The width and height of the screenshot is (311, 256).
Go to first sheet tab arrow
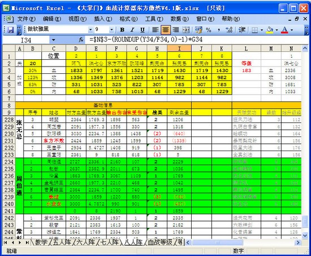[x=6, y=242]
